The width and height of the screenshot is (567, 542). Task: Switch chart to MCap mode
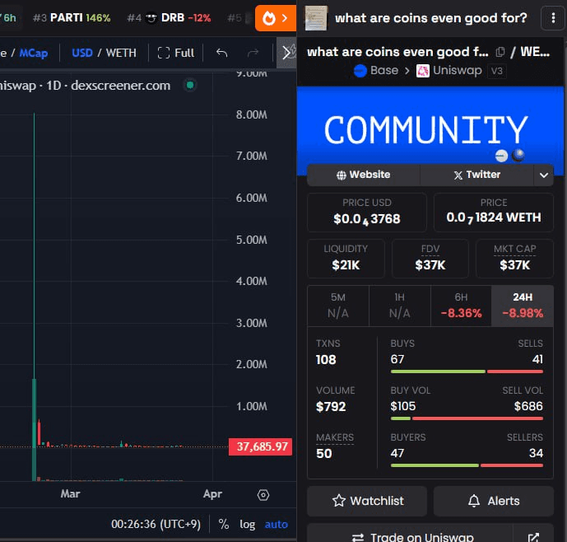[33, 54]
